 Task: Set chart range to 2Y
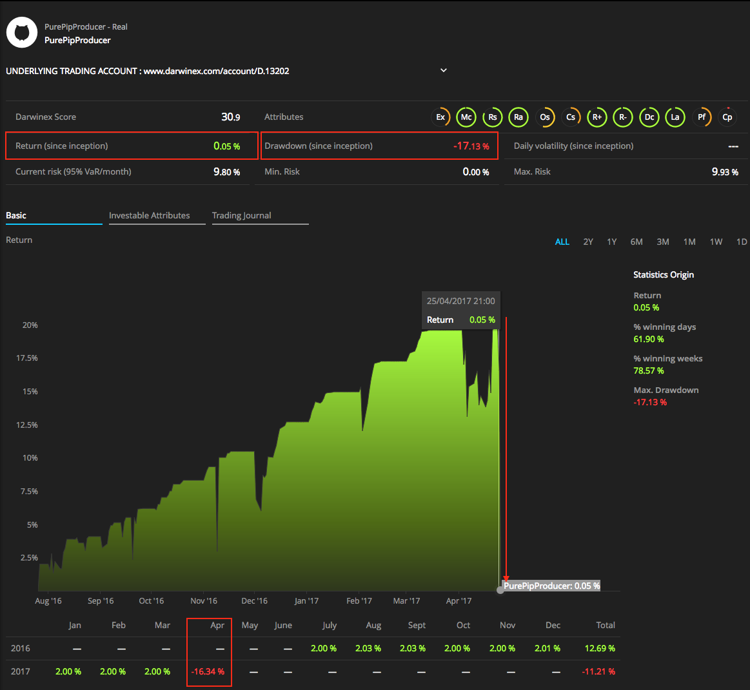pyautogui.click(x=588, y=242)
